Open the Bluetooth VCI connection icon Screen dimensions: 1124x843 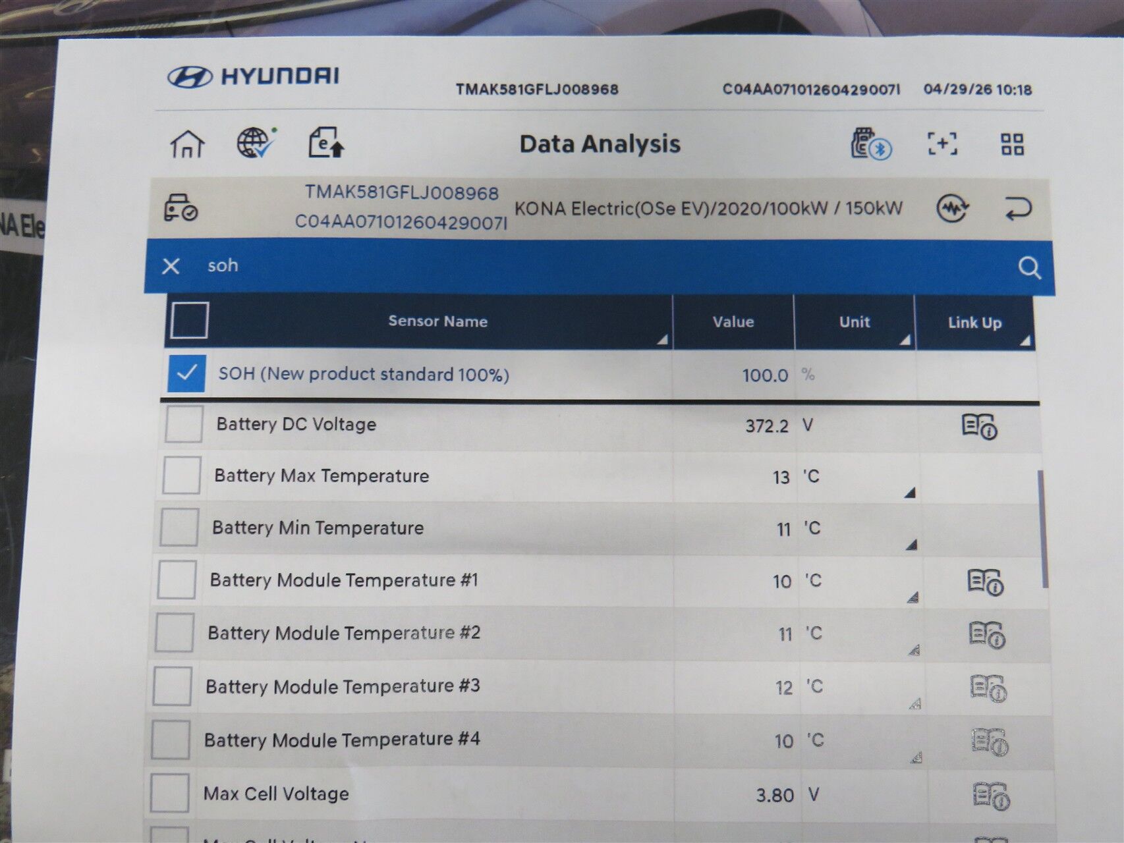coord(870,144)
